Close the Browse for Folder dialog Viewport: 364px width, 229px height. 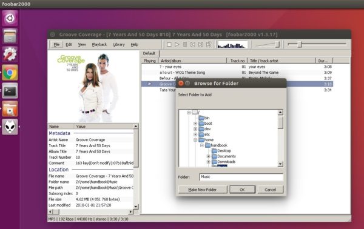point(181,84)
